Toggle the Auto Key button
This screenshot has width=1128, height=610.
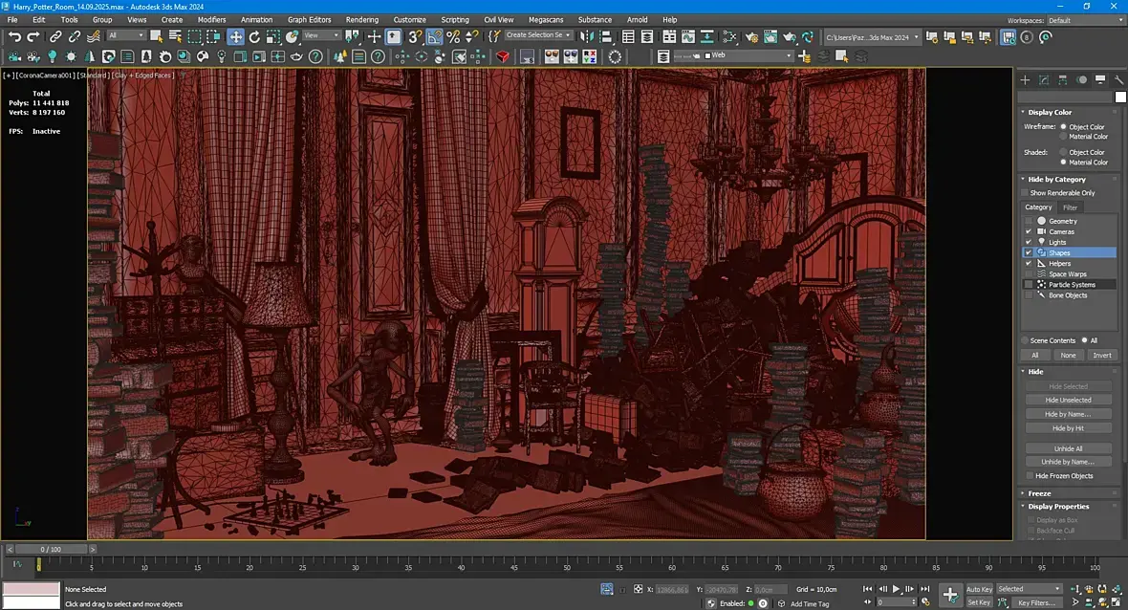point(979,589)
